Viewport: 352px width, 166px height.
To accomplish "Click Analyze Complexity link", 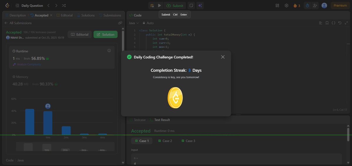I will (27, 64).
